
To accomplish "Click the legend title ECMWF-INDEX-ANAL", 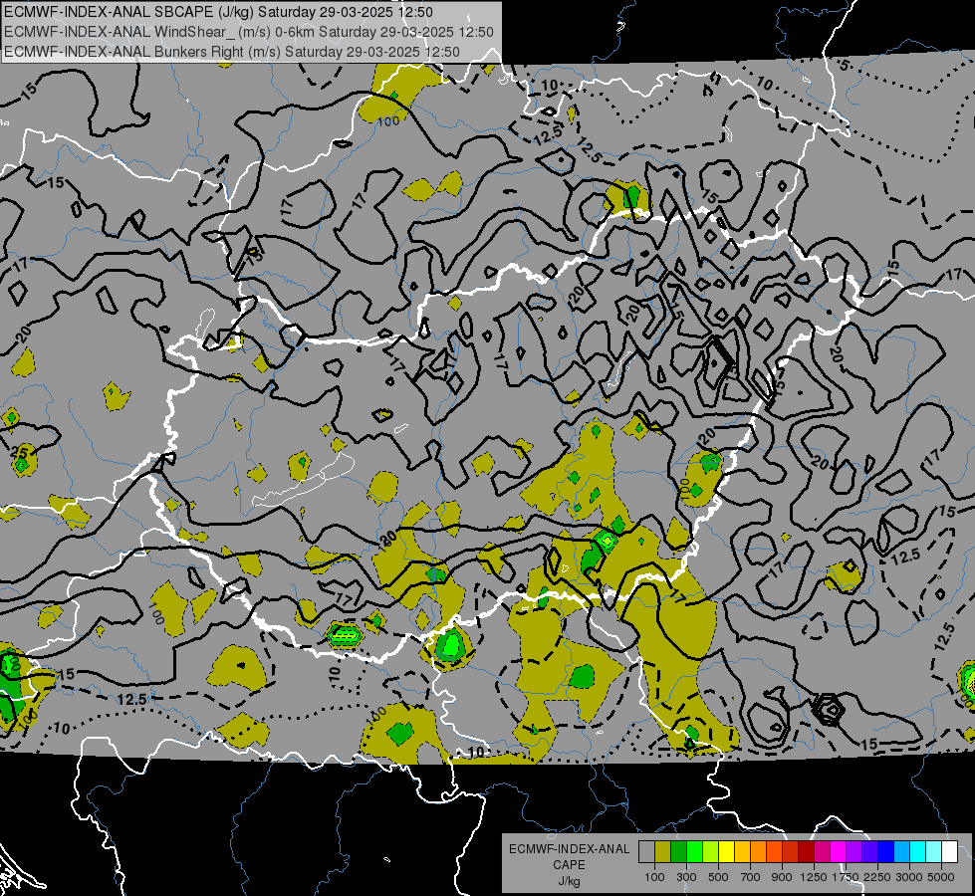I will tap(569, 849).
